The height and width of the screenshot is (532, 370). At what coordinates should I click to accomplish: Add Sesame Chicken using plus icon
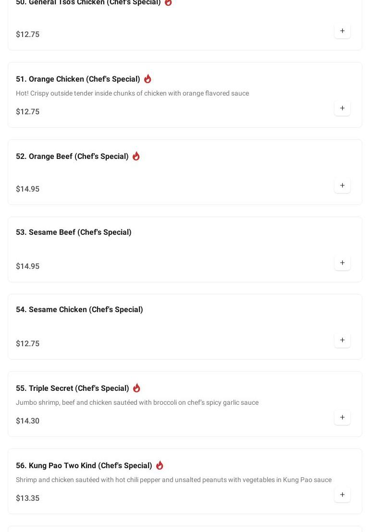pos(342,340)
